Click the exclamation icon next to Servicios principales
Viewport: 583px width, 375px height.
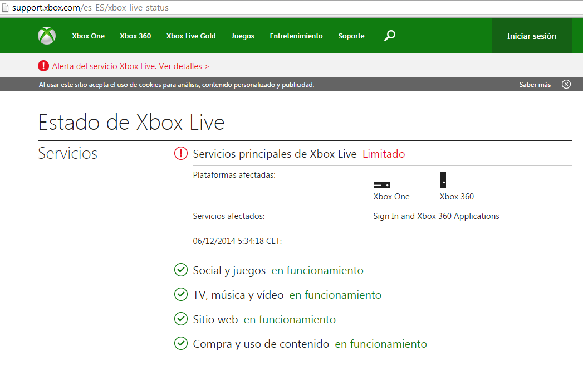[180, 153]
